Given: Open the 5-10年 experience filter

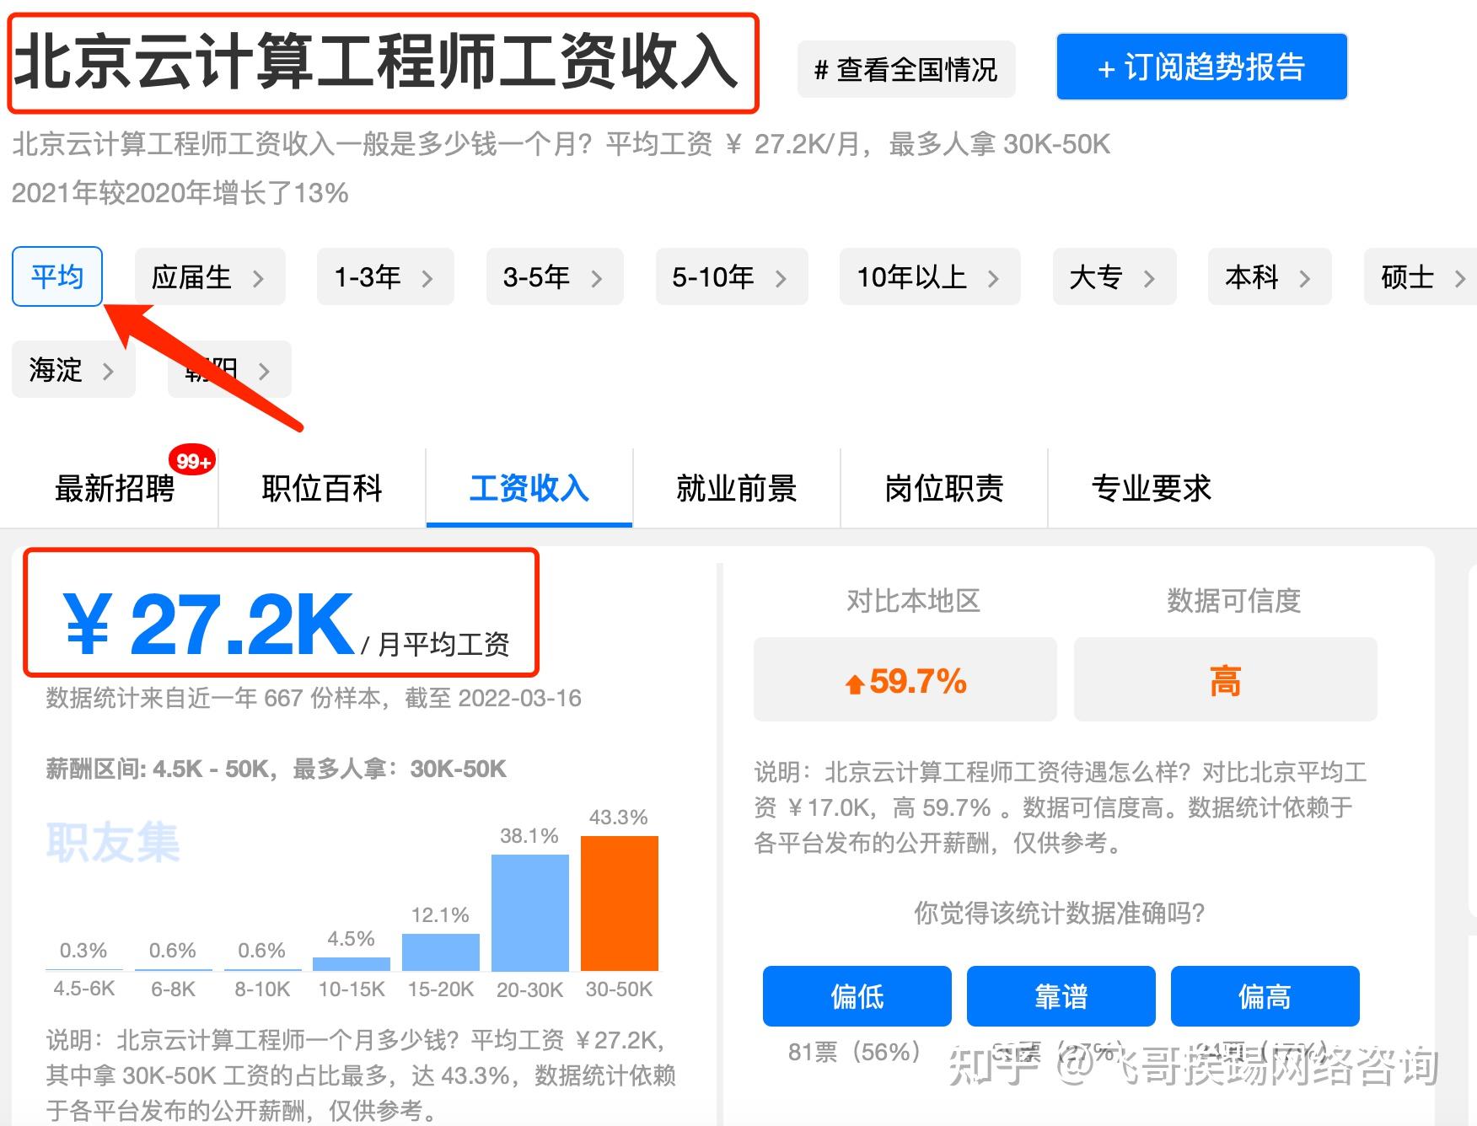Looking at the screenshot, I should 732,276.
